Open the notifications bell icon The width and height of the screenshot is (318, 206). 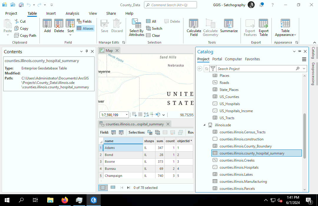(261, 5)
